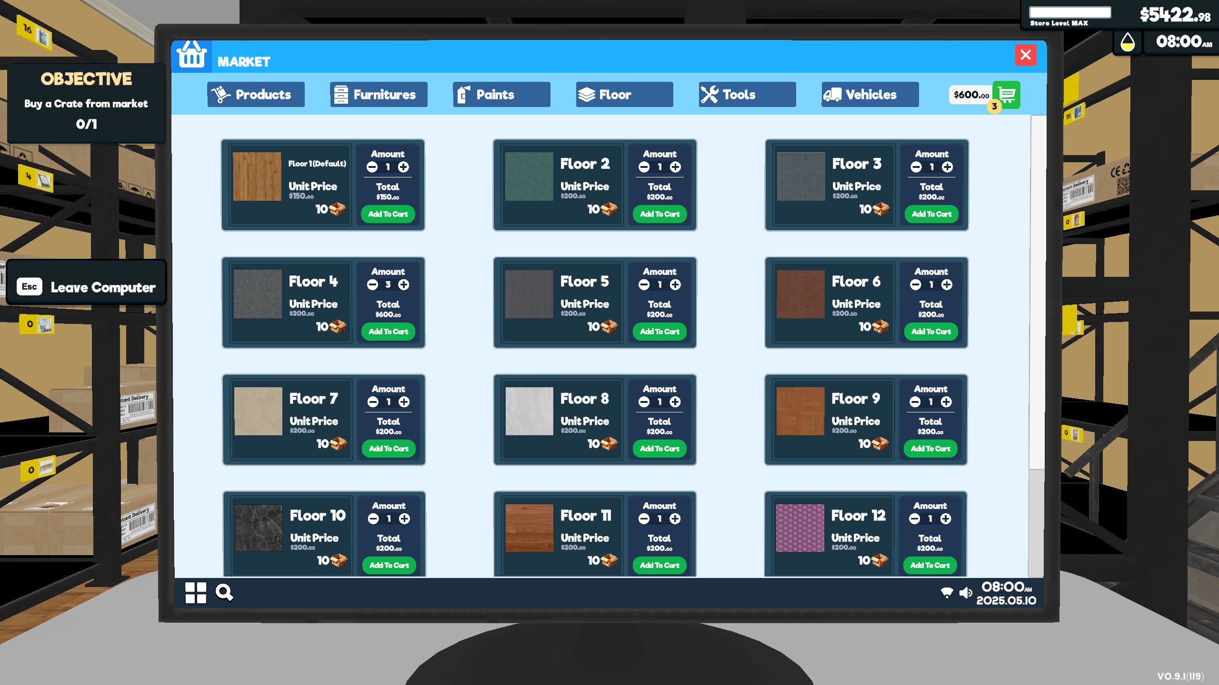Viewport: 1219px width, 685px height.
Task: Open the Tools category tab
Action: pos(747,95)
